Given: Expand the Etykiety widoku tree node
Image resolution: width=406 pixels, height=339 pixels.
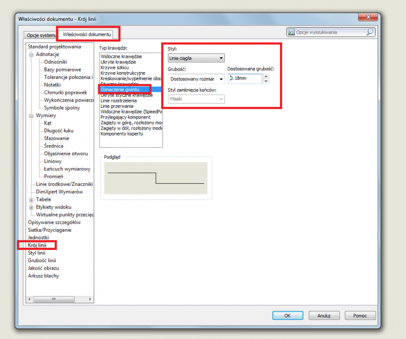Looking at the screenshot, I should point(31,207).
